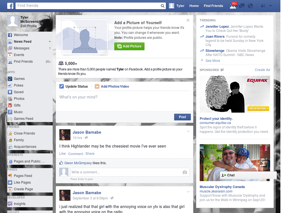
Task: Click the Welcome sidebar icon
Action: [x=10, y=35]
